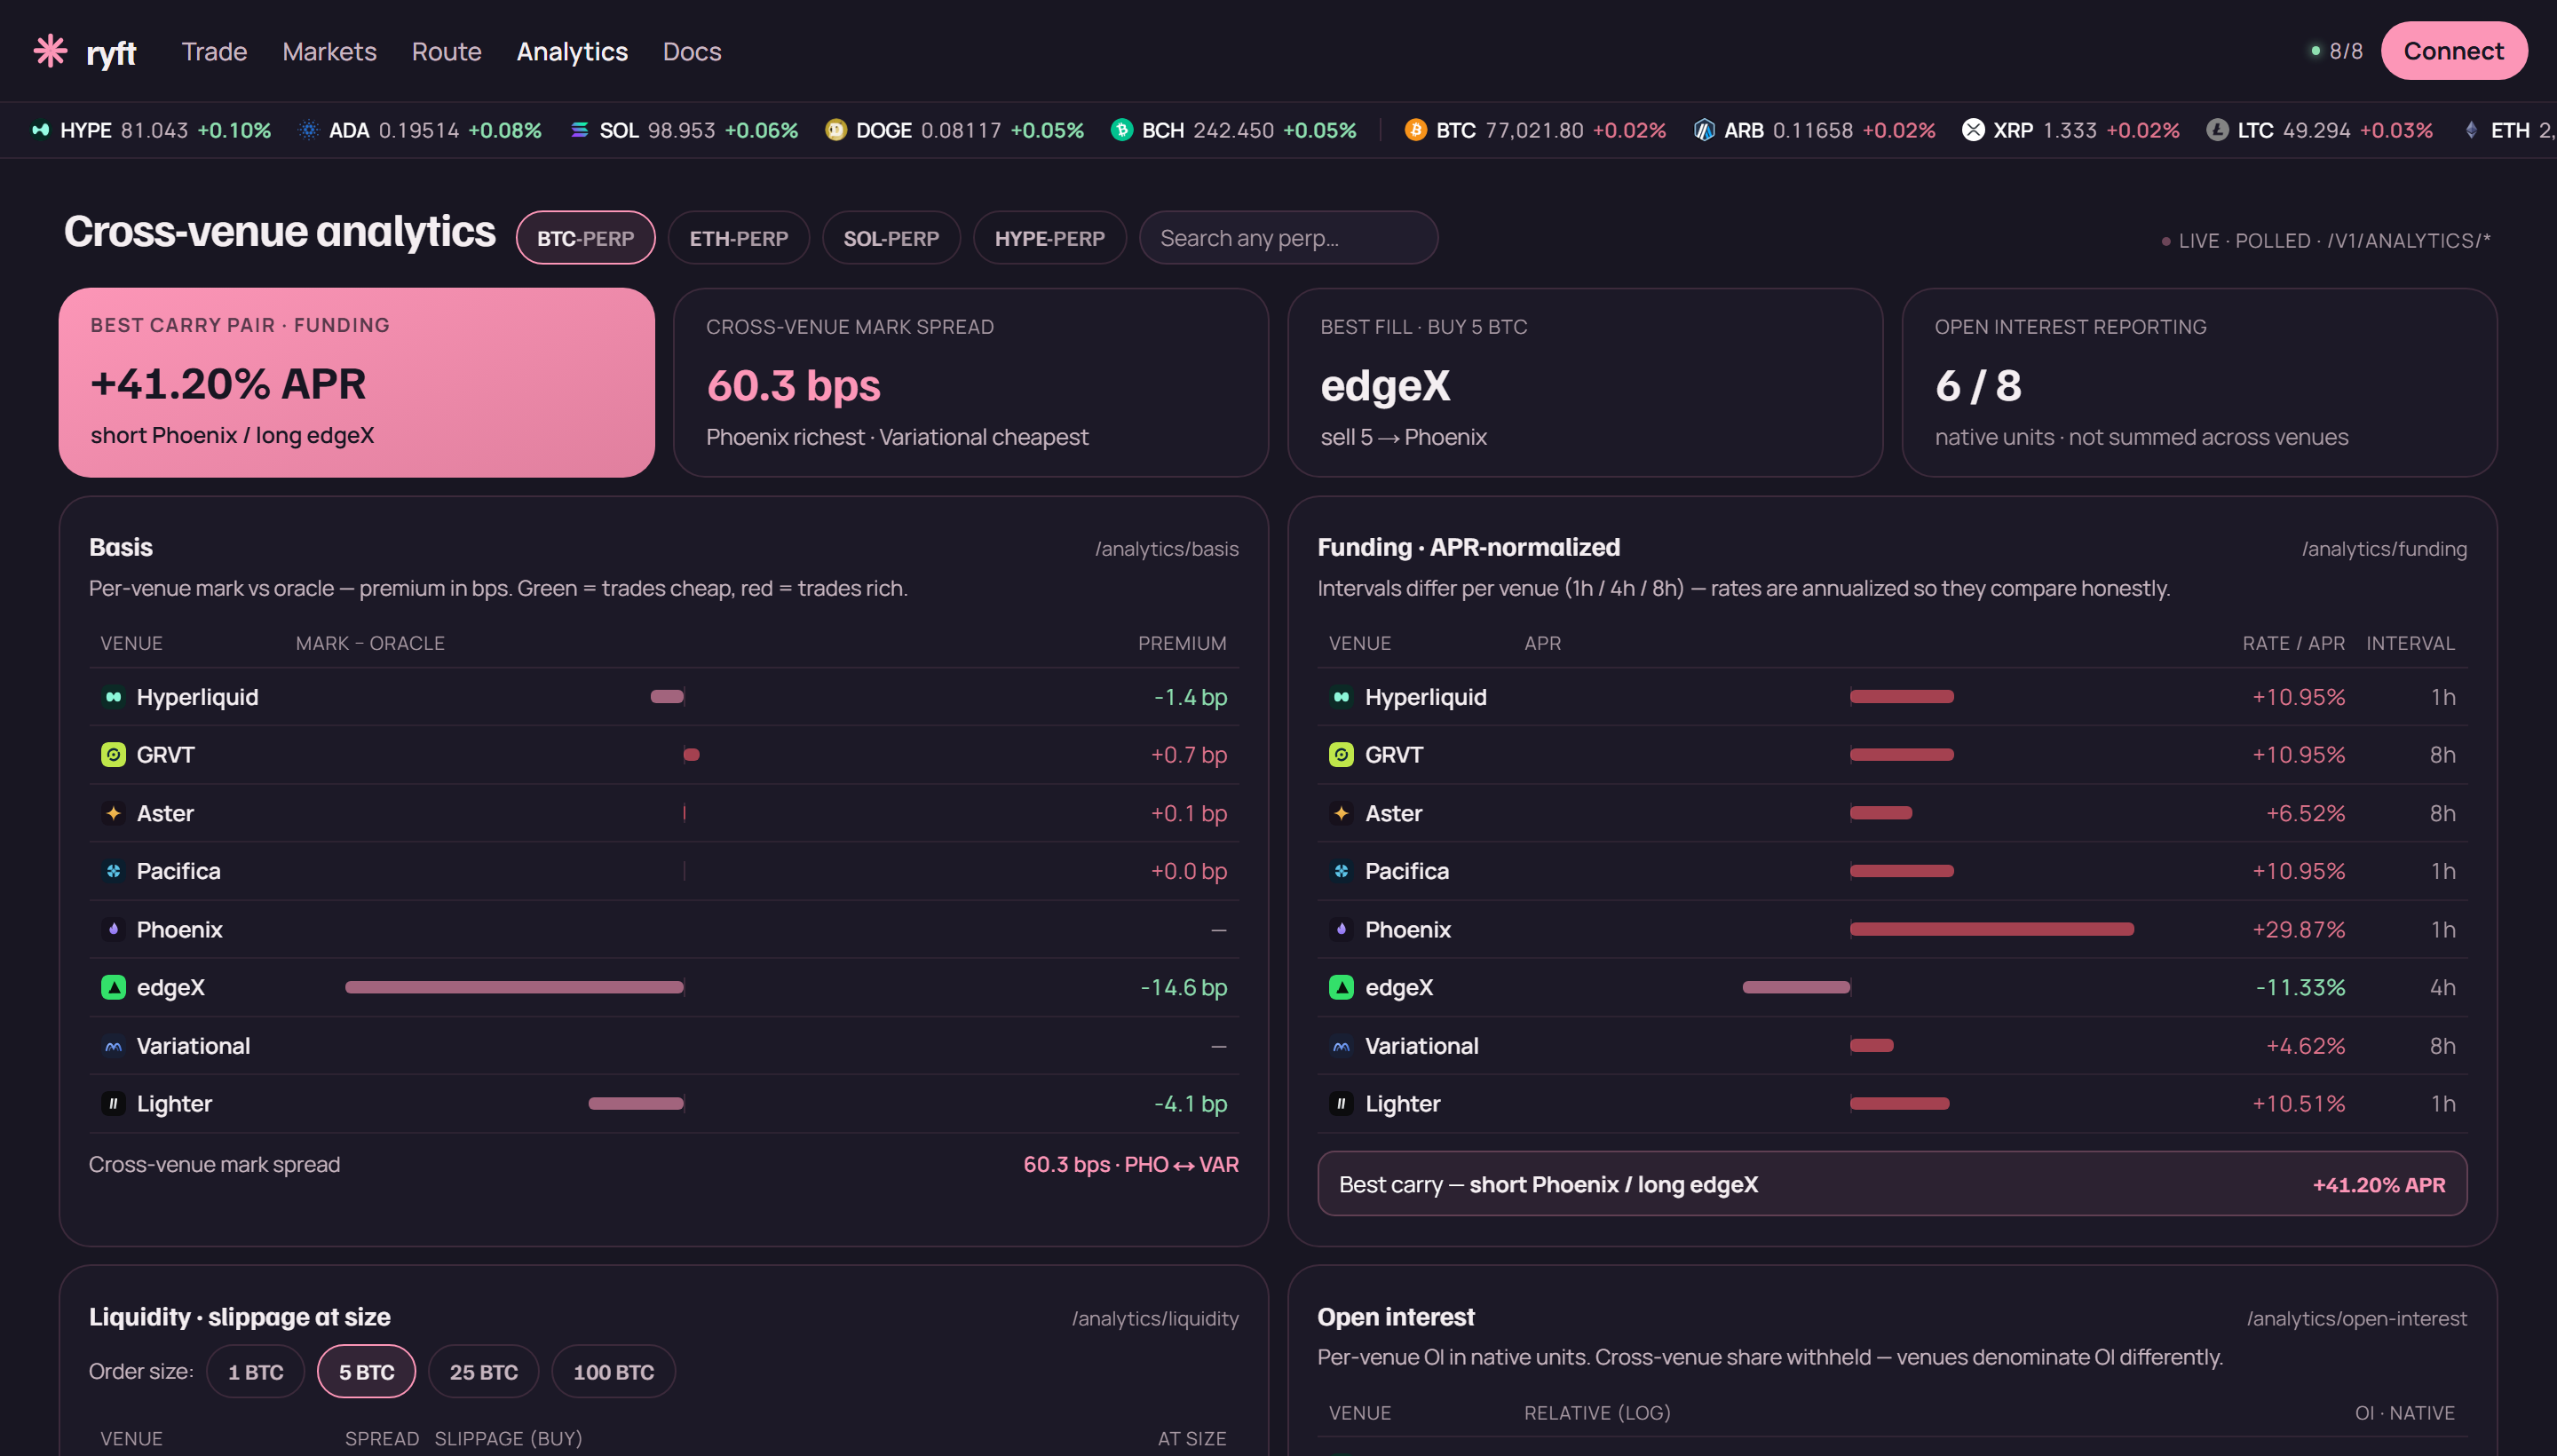
Task: Click the XRP ticker coin icon
Action: click(1973, 130)
